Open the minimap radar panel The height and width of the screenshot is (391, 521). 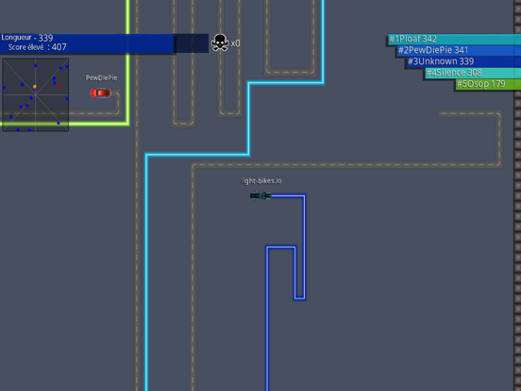tap(35, 94)
